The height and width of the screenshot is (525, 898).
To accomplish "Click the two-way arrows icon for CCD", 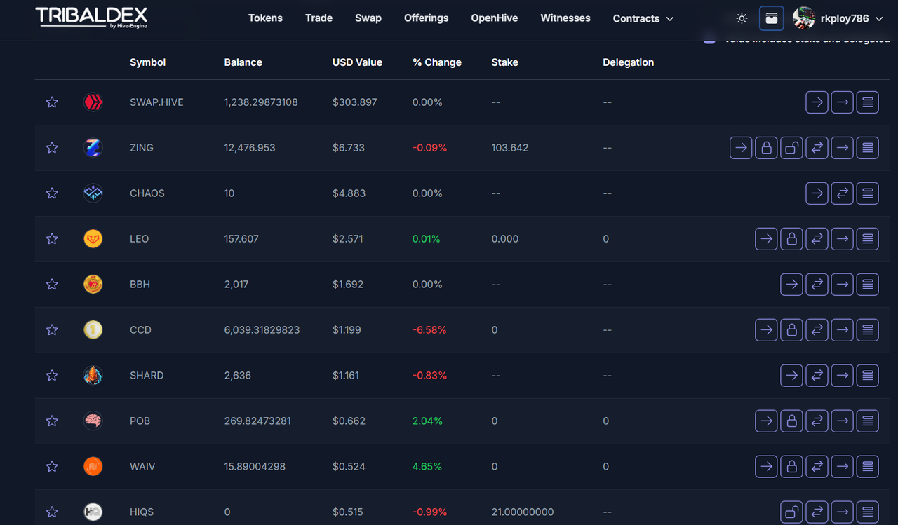I will (817, 330).
